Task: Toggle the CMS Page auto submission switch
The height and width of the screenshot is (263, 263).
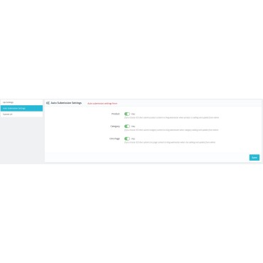Action: [x=127, y=139]
